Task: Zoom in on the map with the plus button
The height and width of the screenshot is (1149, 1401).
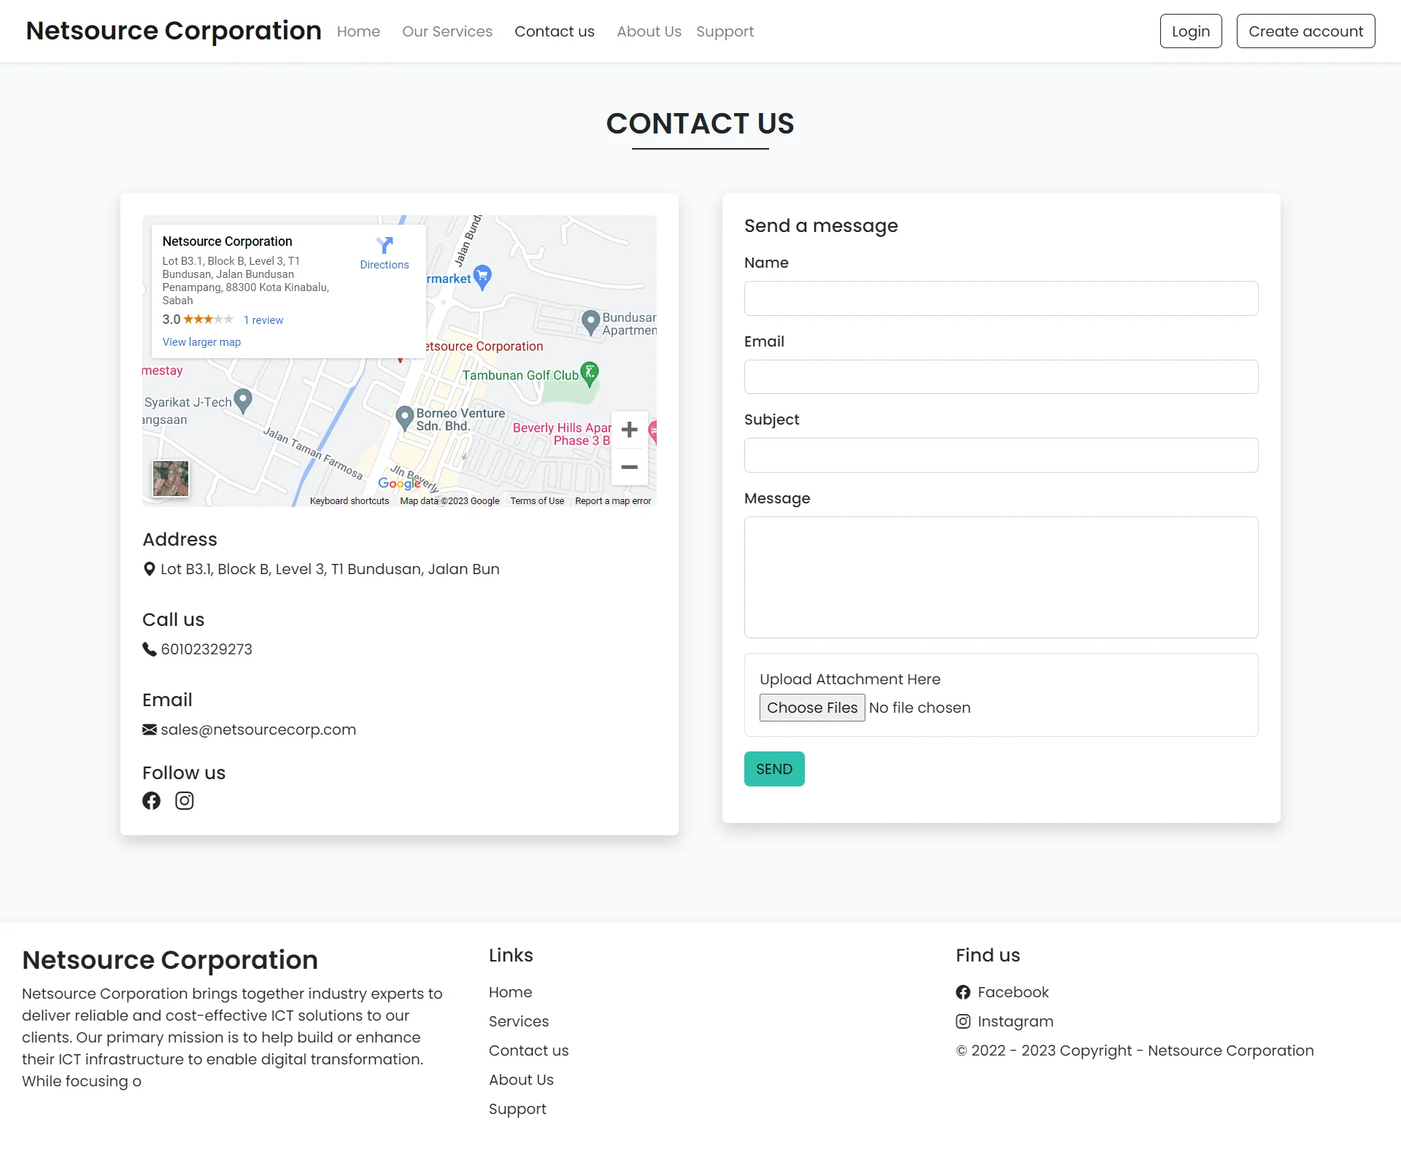Action: (x=629, y=430)
